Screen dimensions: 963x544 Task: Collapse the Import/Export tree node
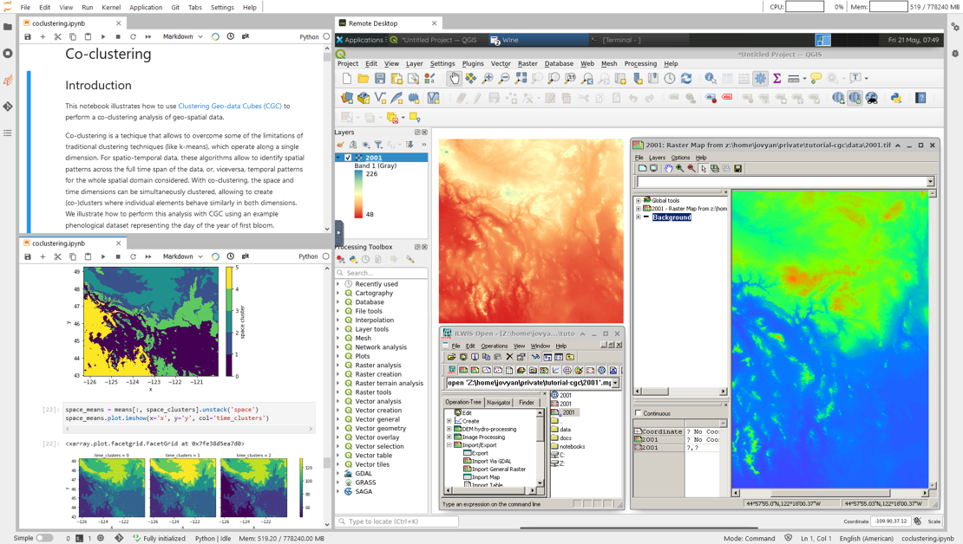pos(449,445)
